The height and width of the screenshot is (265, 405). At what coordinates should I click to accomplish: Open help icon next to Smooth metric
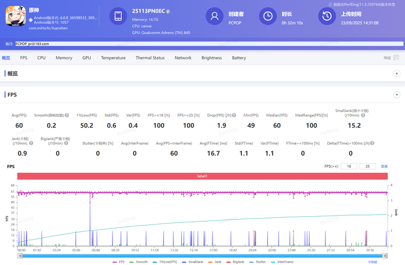click(x=67, y=115)
